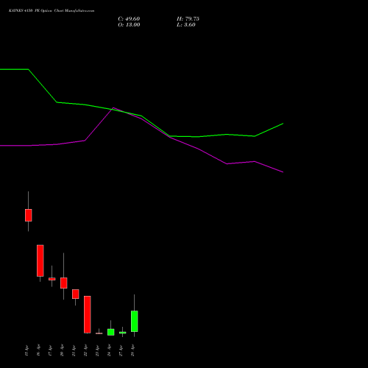Select the close value C: 49.60
Image resolution: width=368 pixels, height=368 pixels.
129,19
